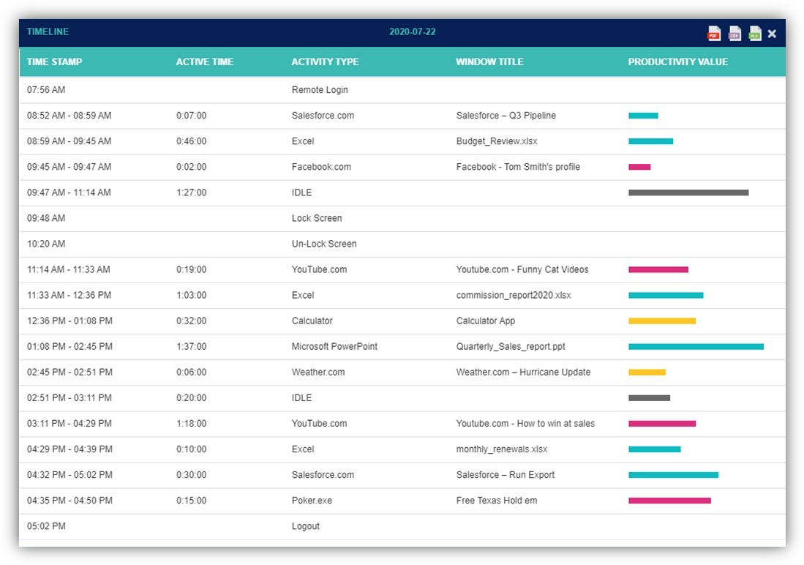Image resolution: width=804 pixels, height=565 pixels.
Task: Click the 05:02 PM time stamp
Action: click(x=46, y=526)
